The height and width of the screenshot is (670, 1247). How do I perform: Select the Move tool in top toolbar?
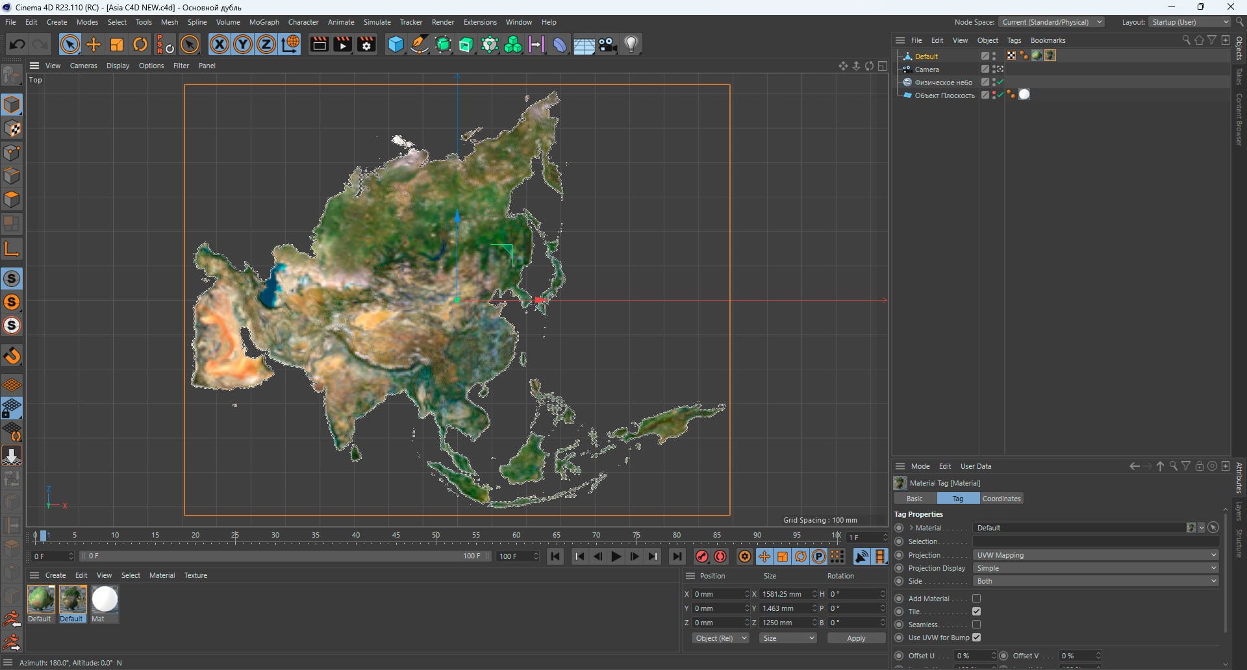click(94, 44)
